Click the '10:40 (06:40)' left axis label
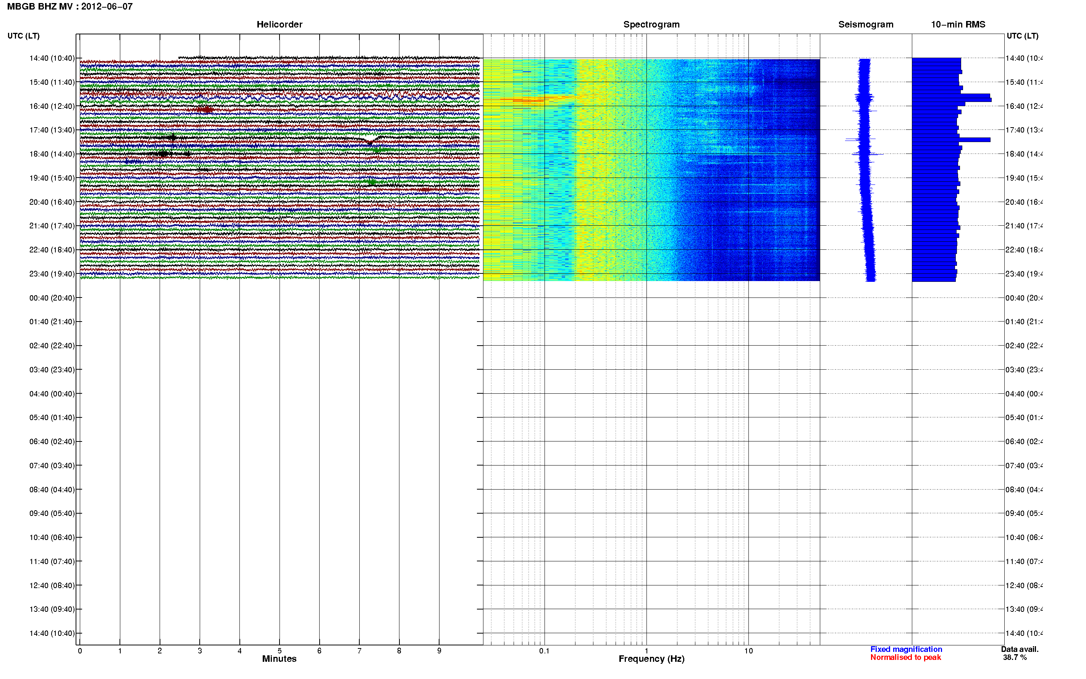This screenshot has height=679, width=1086. pyautogui.click(x=52, y=538)
